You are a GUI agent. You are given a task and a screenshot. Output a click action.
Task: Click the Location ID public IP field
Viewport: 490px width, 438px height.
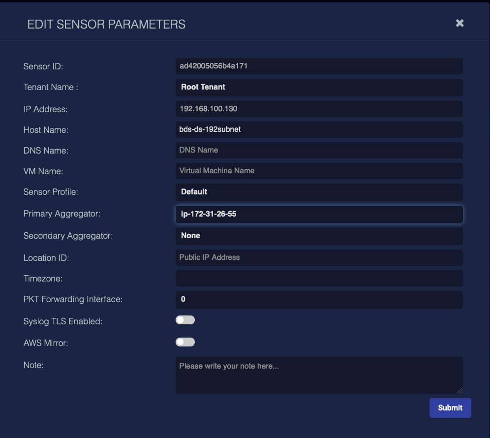tap(319, 257)
